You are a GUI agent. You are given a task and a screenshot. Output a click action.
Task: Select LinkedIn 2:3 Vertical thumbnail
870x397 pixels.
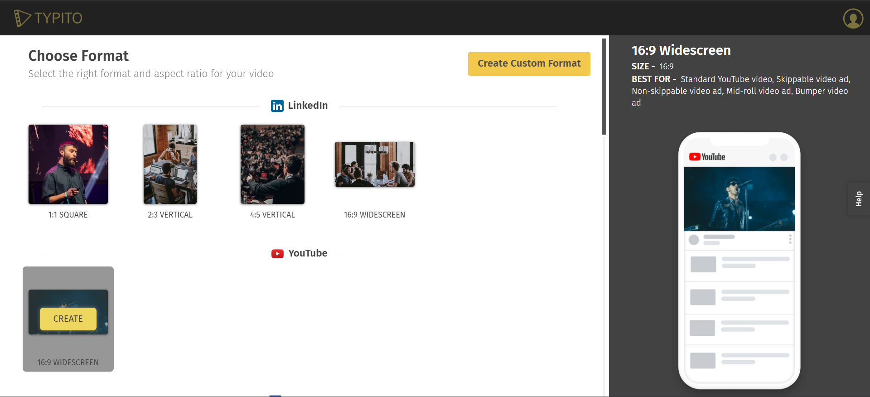click(170, 164)
